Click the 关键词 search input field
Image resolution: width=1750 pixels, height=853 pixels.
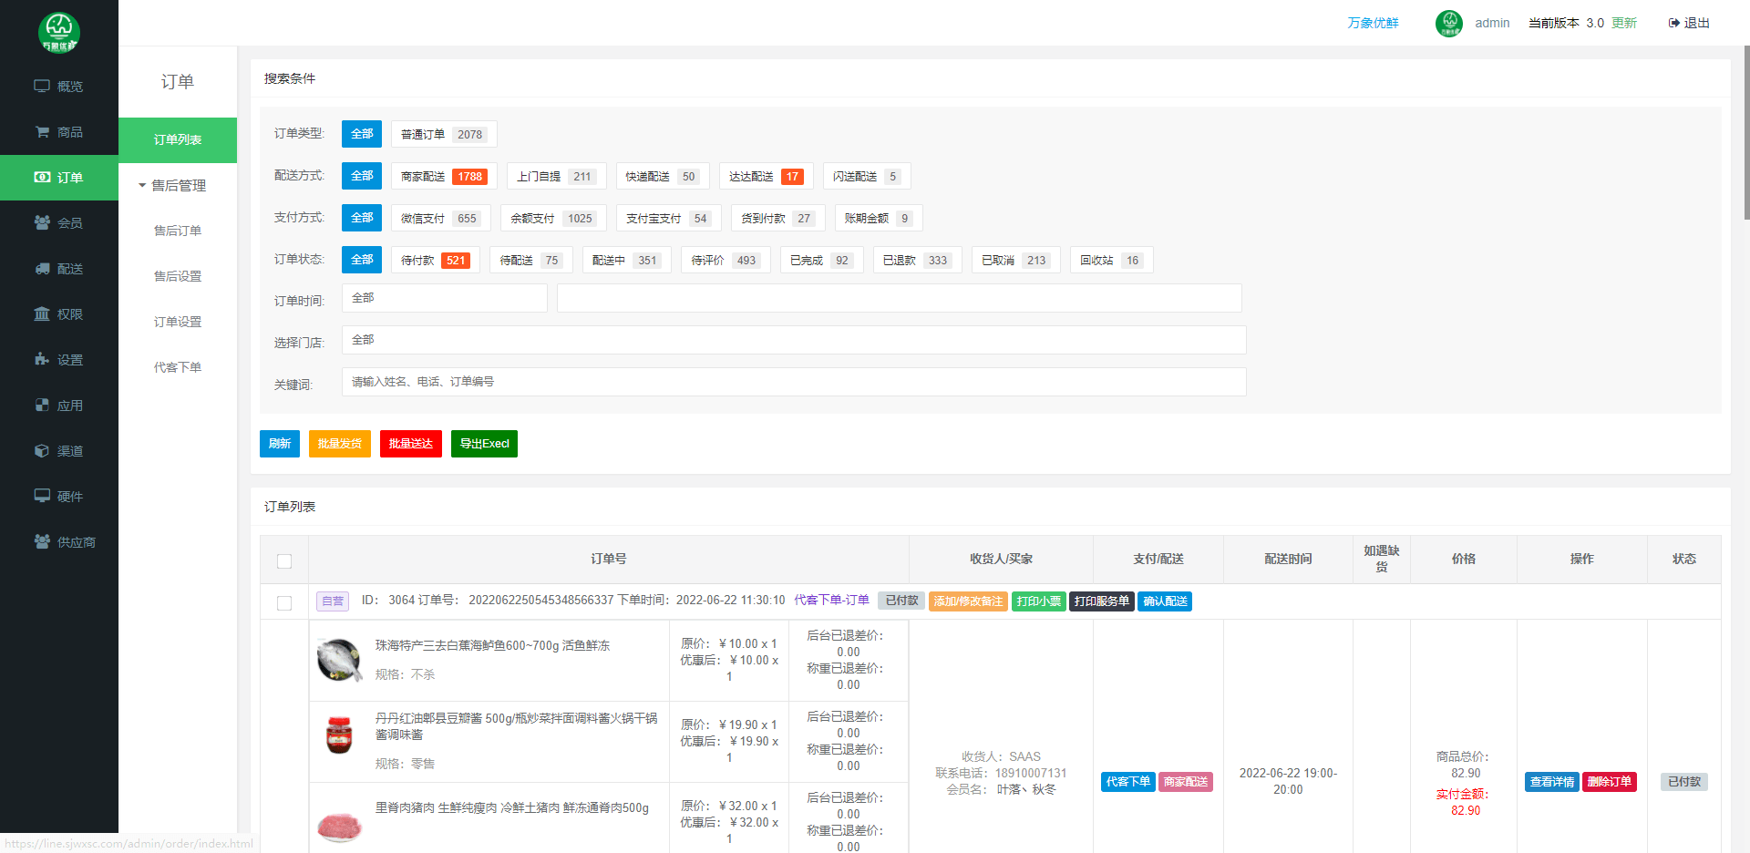793,382
